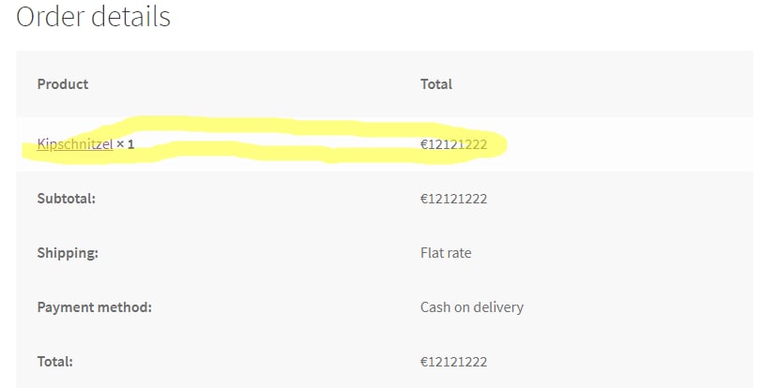Viewport: 762px width, 388px height.
Task: Click the word delivery in payment value
Action: [x=497, y=307]
